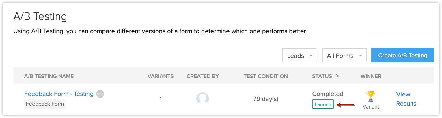Viewport: 442px width, 118px height.
Task: Click the View Results link
Action: click(x=406, y=99)
